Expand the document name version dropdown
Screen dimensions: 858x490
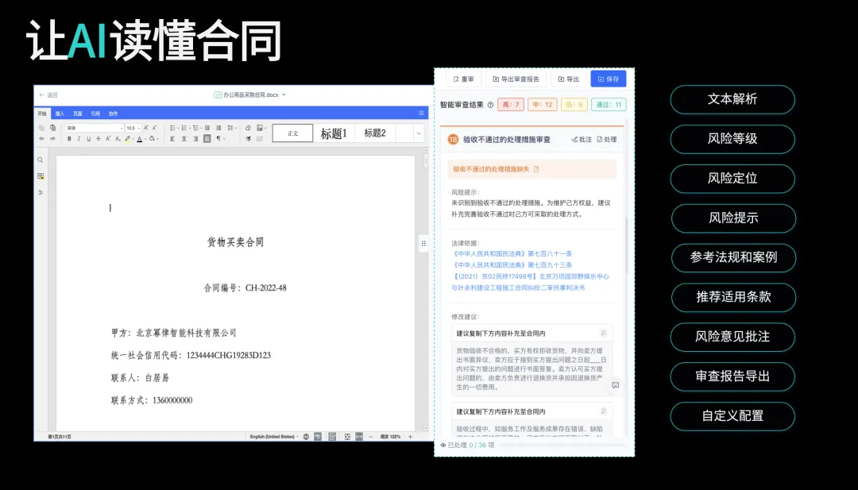[x=284, y=95]
